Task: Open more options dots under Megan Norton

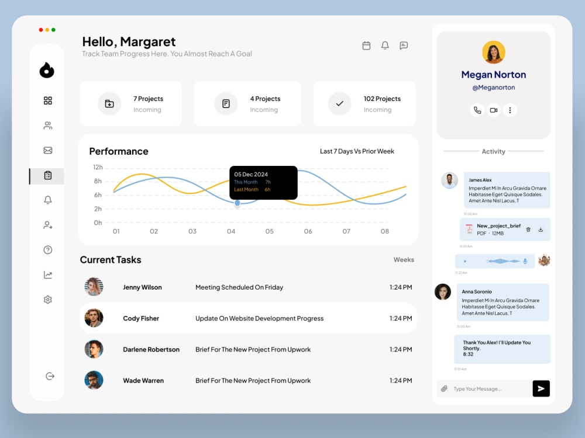Action: click(510, 110)
